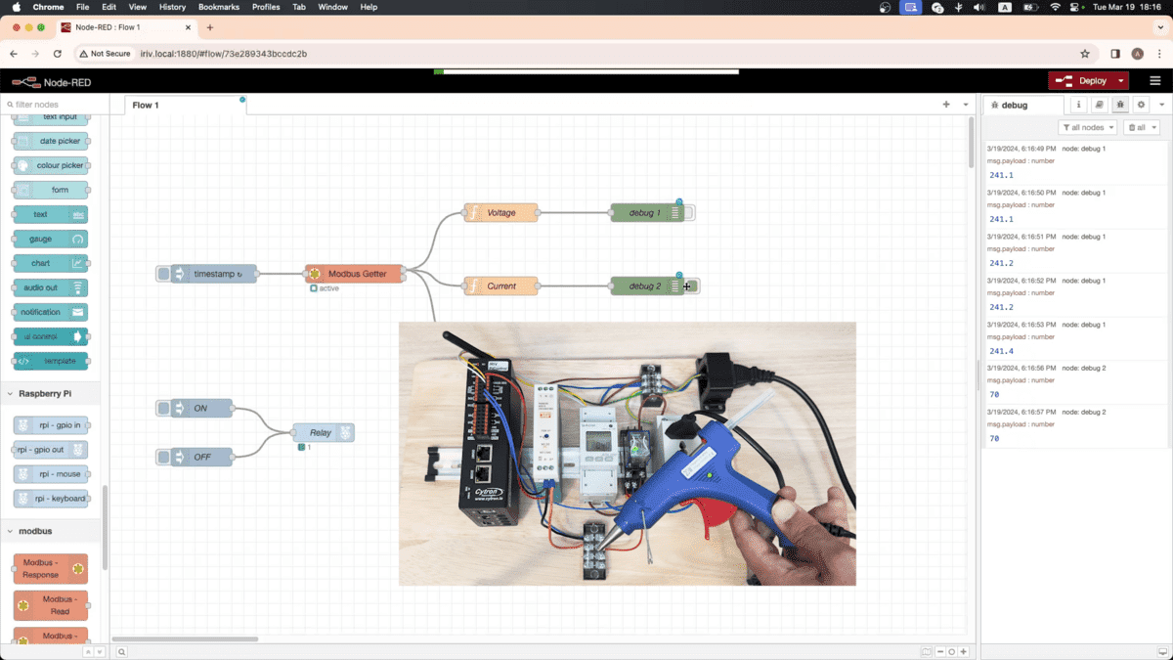Toggle the navigator map view

927,650
